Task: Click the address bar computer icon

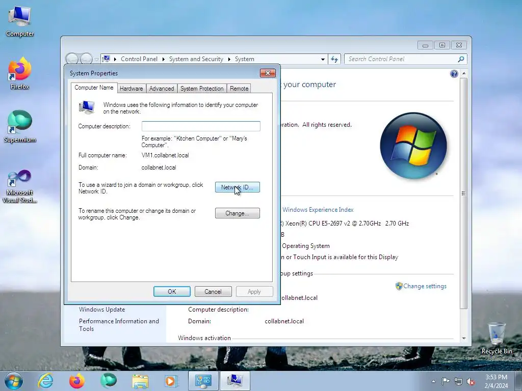Action: 106,59
